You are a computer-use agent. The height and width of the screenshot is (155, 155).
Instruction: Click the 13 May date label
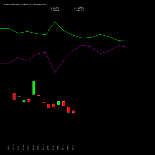(x=38, y=148)
